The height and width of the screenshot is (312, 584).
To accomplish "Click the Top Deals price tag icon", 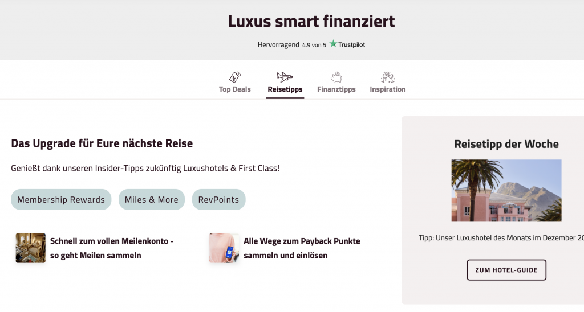I will coord(234,77).
